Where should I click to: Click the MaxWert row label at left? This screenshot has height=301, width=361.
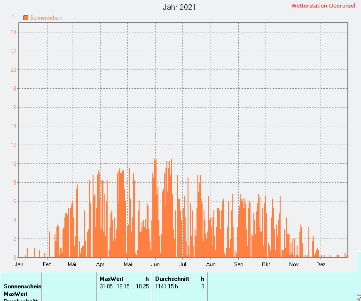[16, 294]
